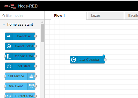138x98 pixels.
Task: Pick the trigger: state pulse icon
Action: (x=9, y=56)
